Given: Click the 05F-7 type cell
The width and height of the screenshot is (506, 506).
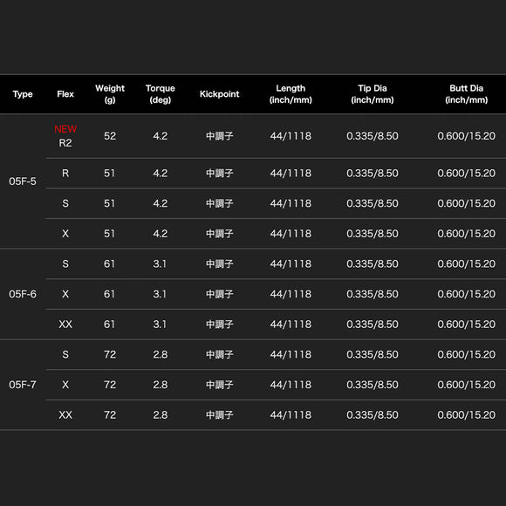Looking at the screenshot, I should [23, 385].
